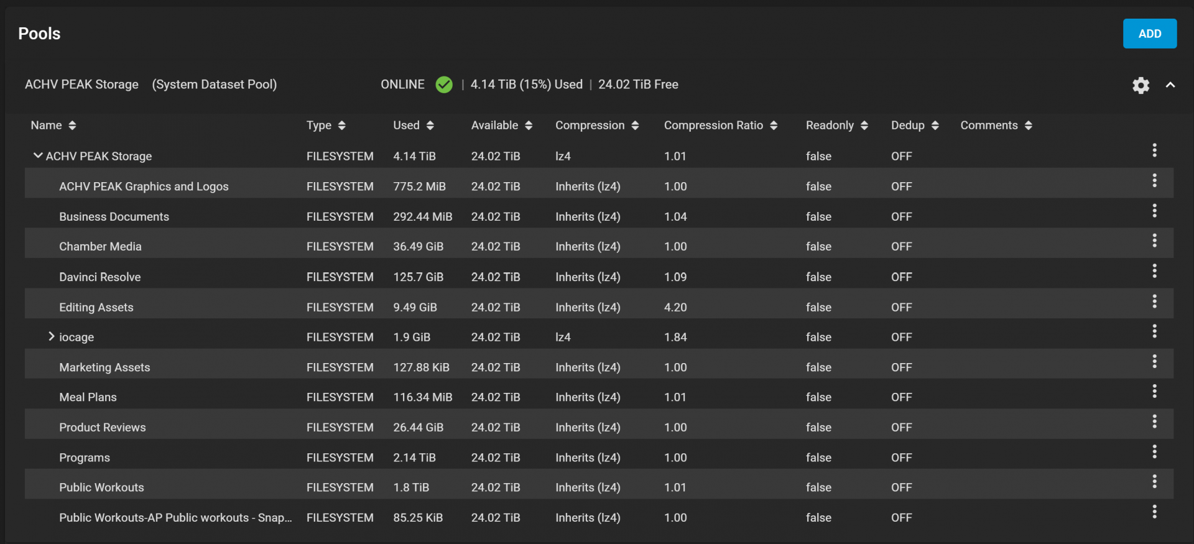Sort by Compression Ratio column header
This screenshot has width=1194, height=544.
tap(721, 126)
